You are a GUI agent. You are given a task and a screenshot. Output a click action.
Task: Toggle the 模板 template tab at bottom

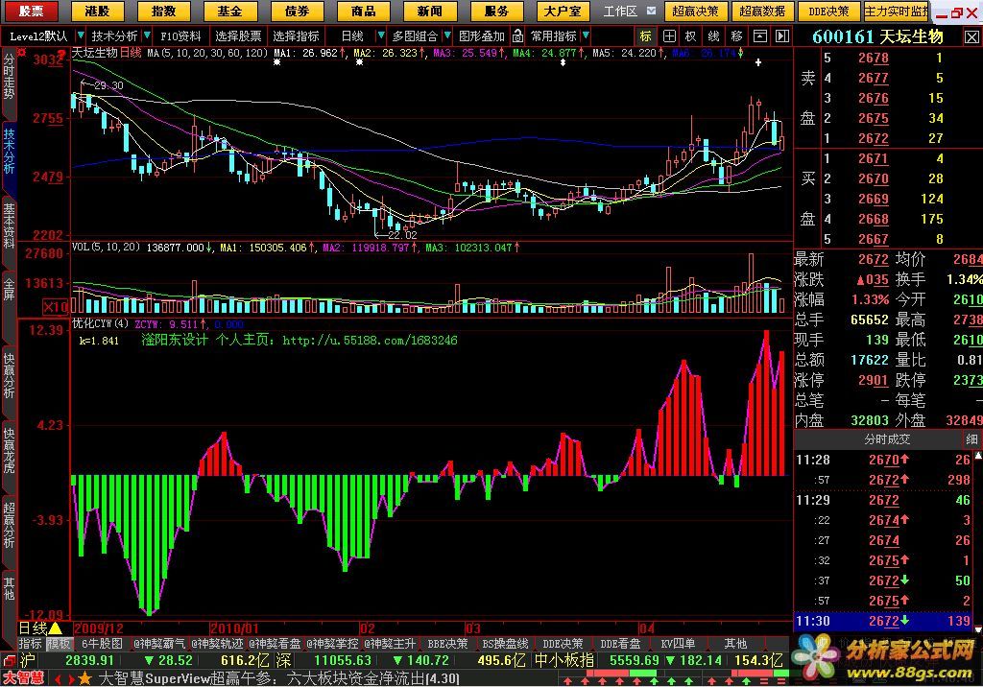pos(60,644)
